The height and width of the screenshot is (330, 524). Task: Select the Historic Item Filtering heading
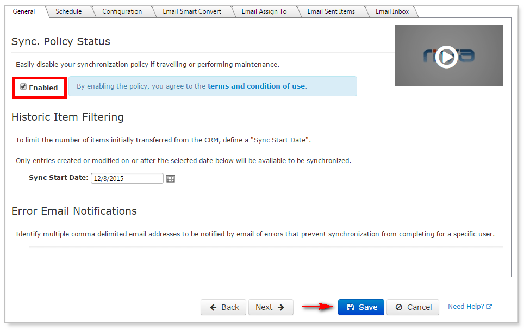[67, 117]
